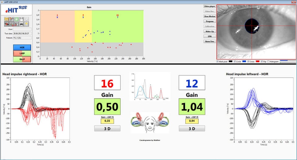Click the Skew Dev. button
This screenshot has width=297, height=160.
209,41
